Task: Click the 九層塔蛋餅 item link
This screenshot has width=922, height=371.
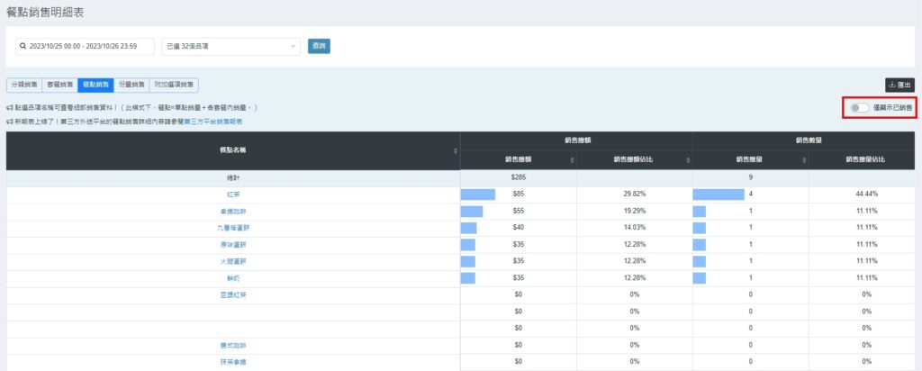Action: point(233,228)
